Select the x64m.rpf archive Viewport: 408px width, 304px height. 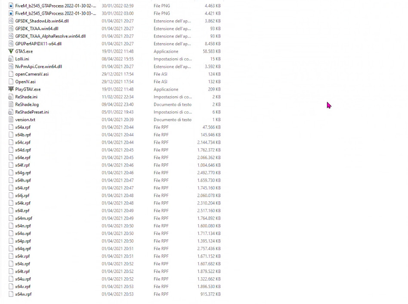pos(23,218)
